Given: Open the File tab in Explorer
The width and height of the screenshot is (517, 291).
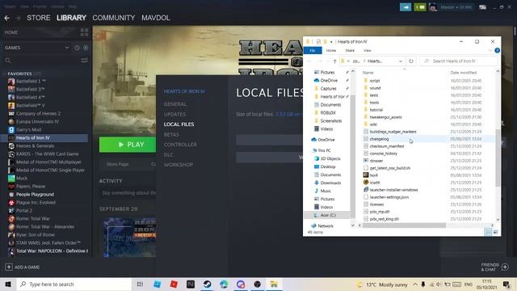Looking at the screenshot, I should [313, 50].
